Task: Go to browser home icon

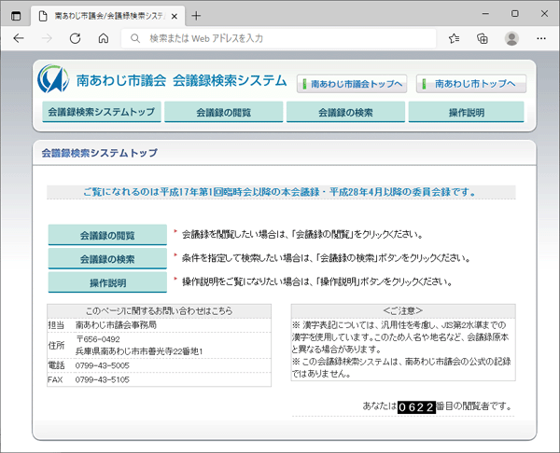Action: 104,38
